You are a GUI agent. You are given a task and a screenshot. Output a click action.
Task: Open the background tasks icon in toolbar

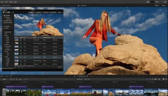click(11, 2)
